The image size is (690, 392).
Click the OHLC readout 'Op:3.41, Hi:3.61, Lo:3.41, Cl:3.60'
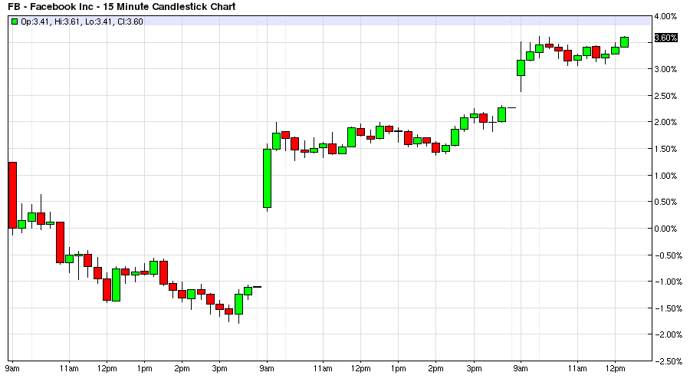click(x=82, y=21)
